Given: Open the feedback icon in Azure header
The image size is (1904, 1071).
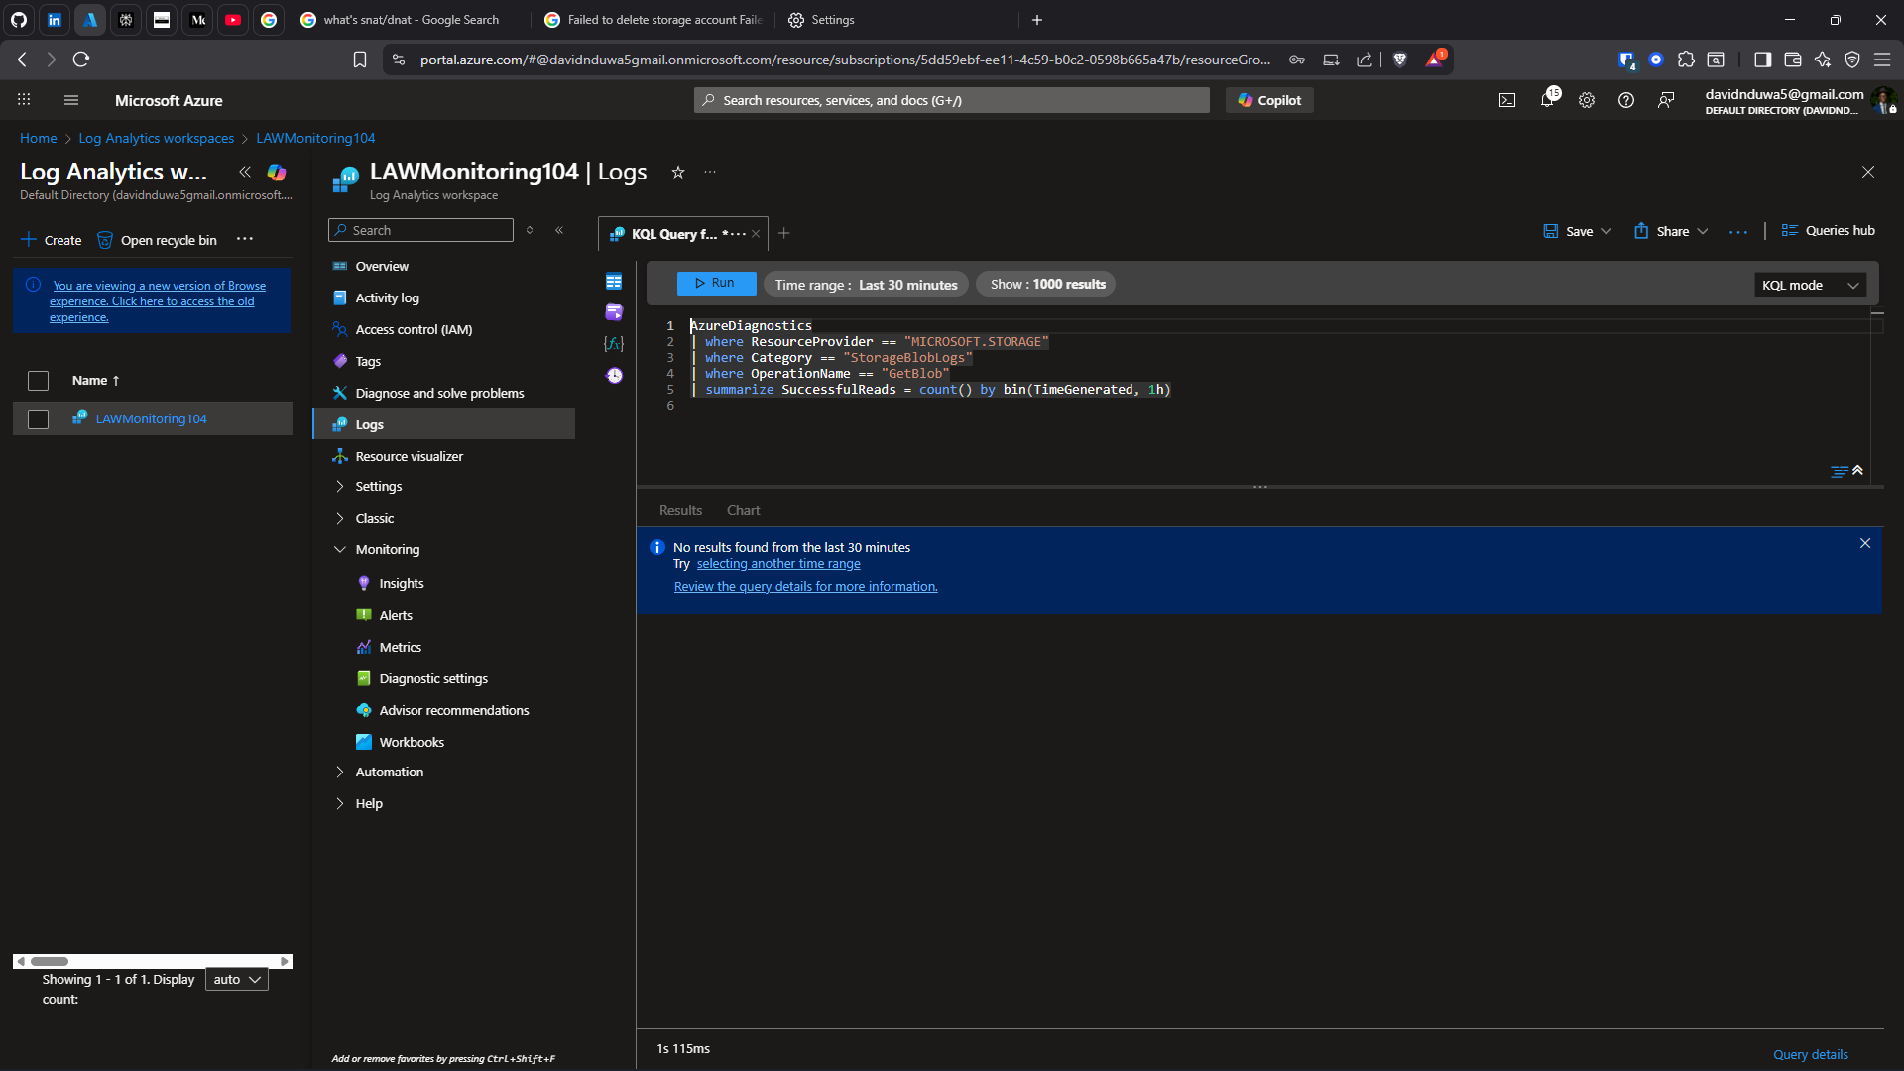Looking at the screenshot, I should [x=1666, y=100].
